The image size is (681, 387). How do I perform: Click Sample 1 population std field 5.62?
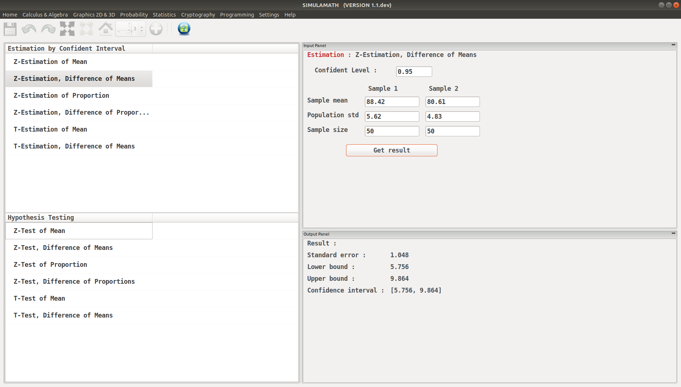click(392, 117)
